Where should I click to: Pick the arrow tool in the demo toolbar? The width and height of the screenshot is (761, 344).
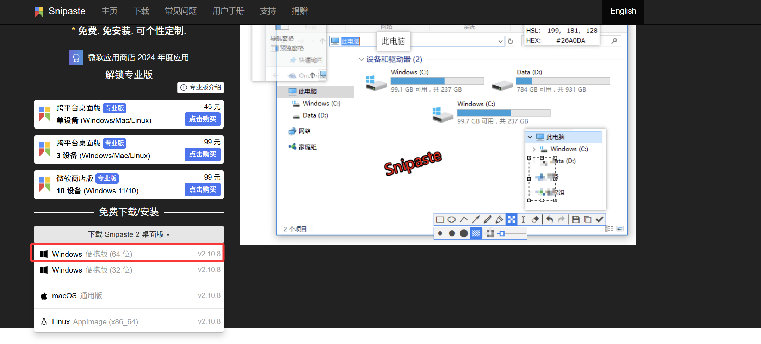[476, 220]
